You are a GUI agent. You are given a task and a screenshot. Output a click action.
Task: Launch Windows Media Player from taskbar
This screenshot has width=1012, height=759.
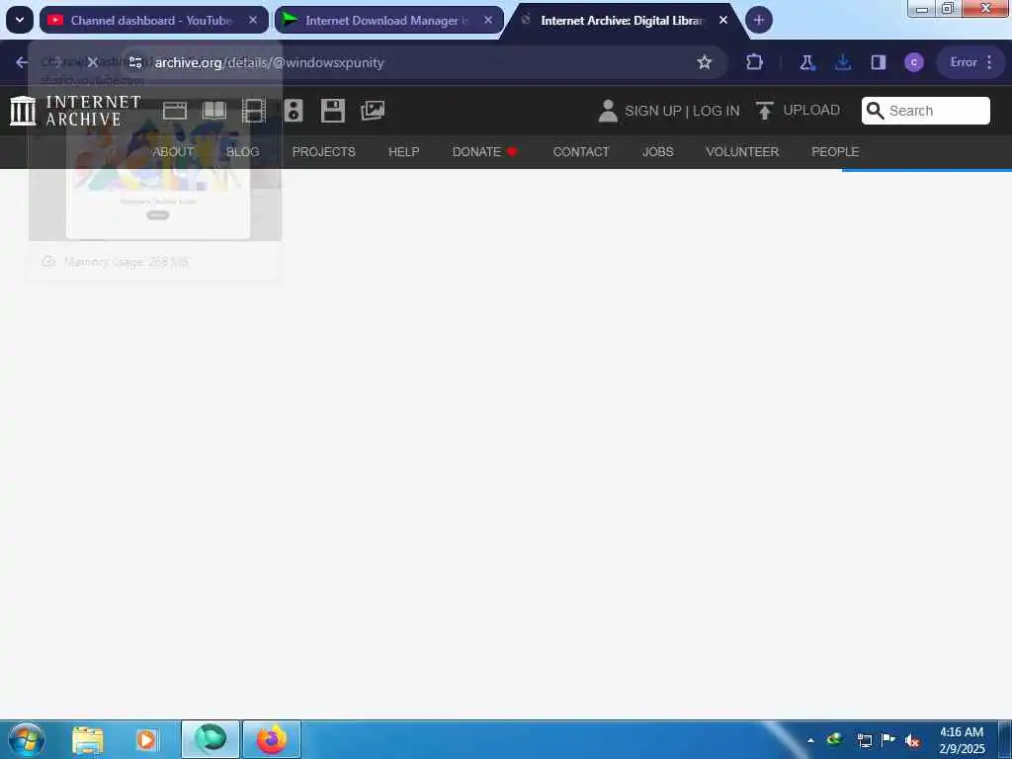[x=146, y=739]
